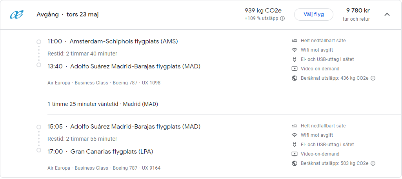Click Wifi icon for the second flight leg
Viewport: 402px width, 179px height.
point(295,135)
